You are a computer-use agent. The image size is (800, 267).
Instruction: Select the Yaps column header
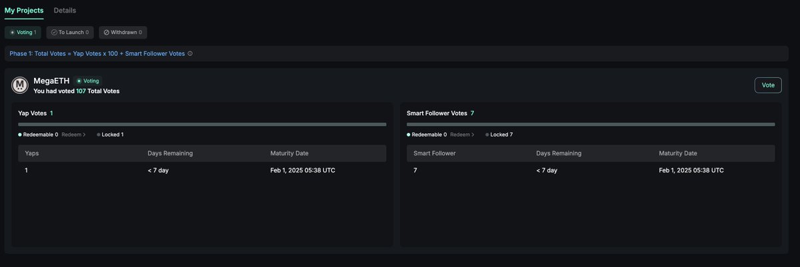click(33, 153)
